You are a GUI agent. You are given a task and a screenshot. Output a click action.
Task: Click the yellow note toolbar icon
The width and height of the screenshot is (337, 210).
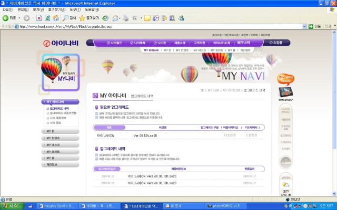pos(147,18)
